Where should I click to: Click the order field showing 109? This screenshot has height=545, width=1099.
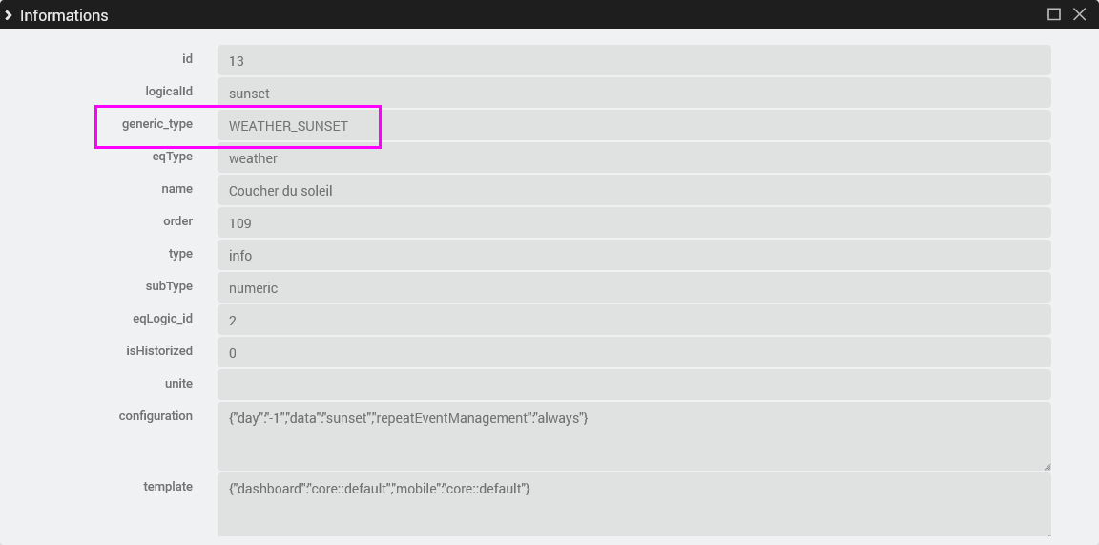click(633, 222)
